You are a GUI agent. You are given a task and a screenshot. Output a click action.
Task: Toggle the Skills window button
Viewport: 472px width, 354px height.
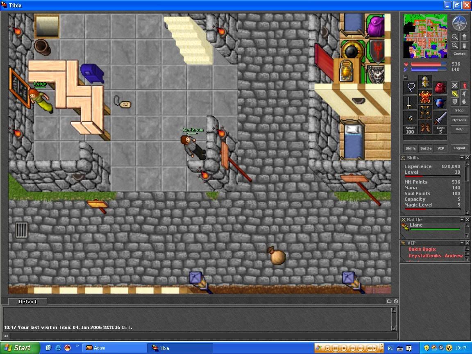point(410,148)
